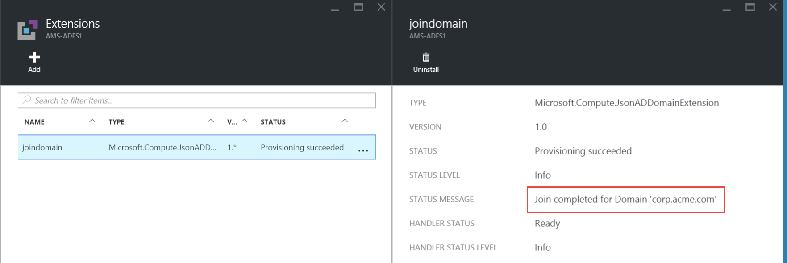
Task: Focus the 'Search to filter items' field
Action: coord(196,100)
